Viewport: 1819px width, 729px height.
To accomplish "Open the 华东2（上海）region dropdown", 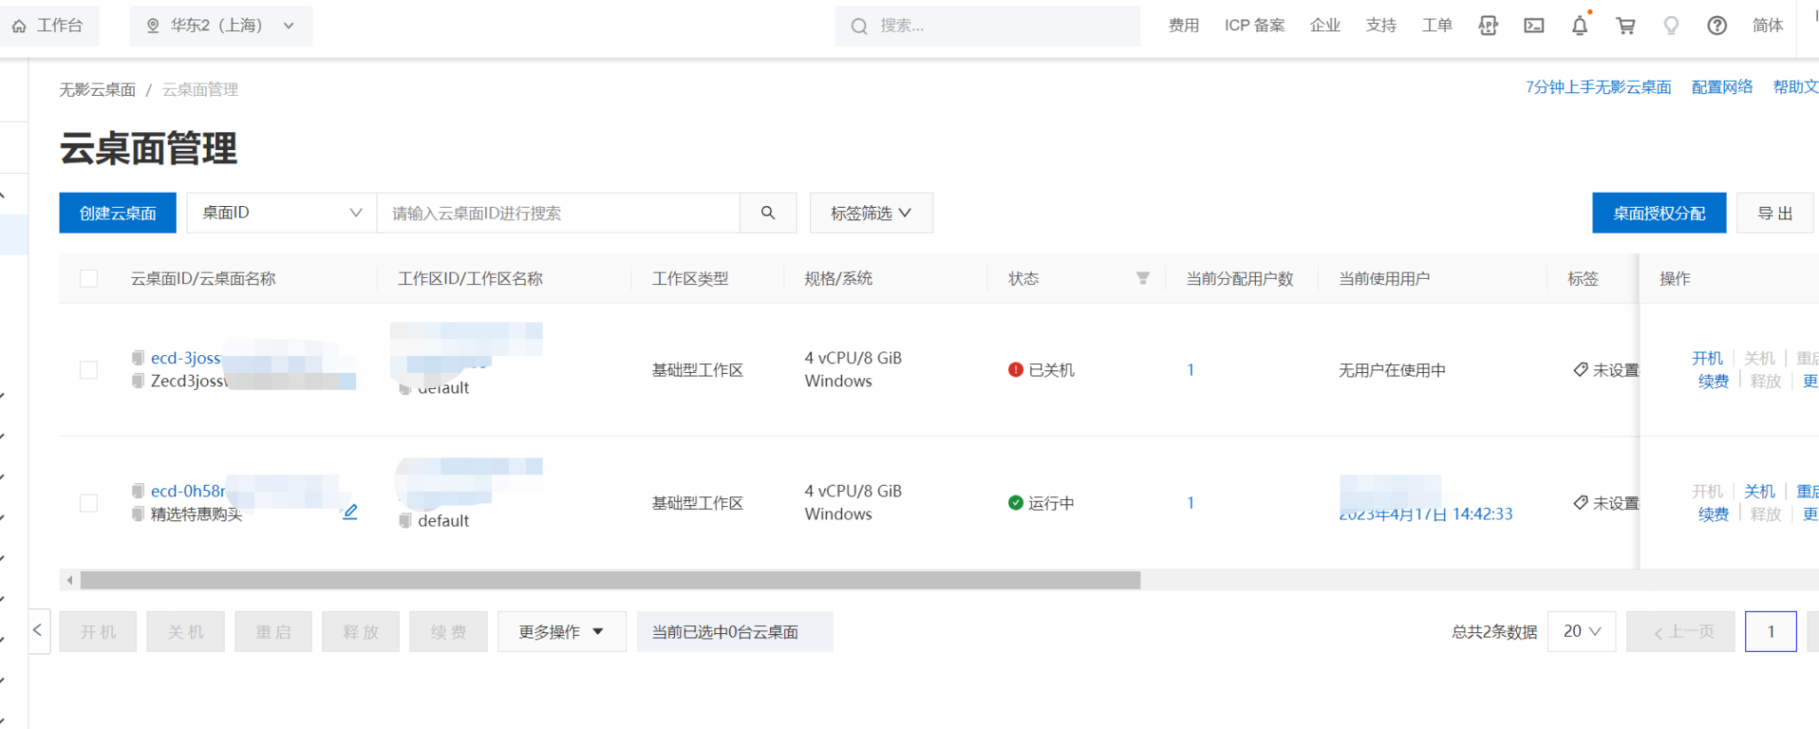I will (x=221, y=26).
